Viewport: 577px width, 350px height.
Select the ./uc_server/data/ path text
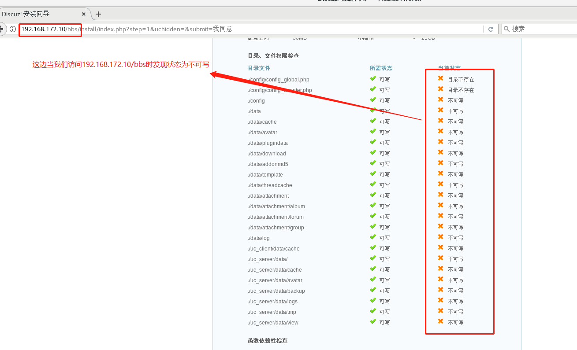(268, 259)
